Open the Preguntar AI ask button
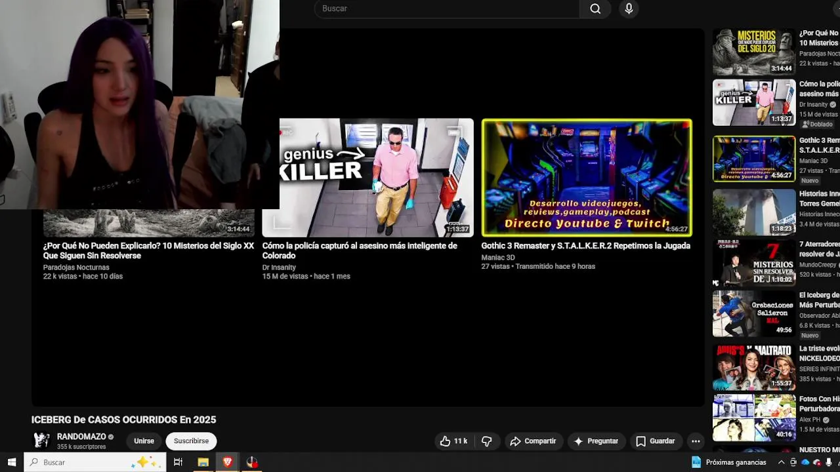This screenshot has width=840, height=472. (x=596, y=441)
